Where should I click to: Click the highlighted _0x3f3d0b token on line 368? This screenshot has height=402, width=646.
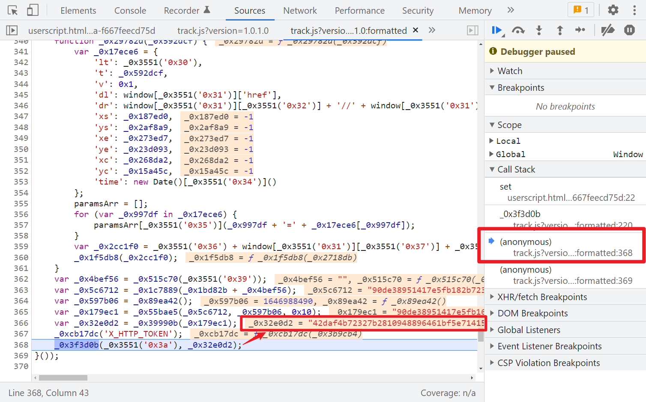click(x=77, y=345)
